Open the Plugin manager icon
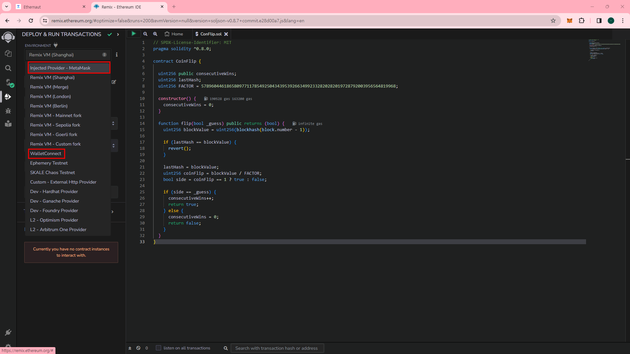This screenshot has width=630, height=354. point(8,332)
